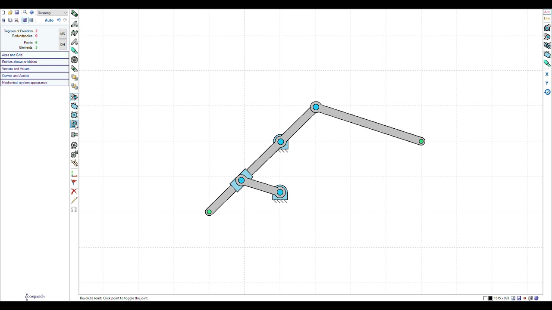
Task: Pick the white color swatch in status bar
Action: 485,298
